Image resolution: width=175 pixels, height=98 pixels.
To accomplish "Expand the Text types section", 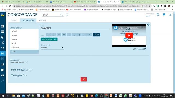I will coord(26,75).
